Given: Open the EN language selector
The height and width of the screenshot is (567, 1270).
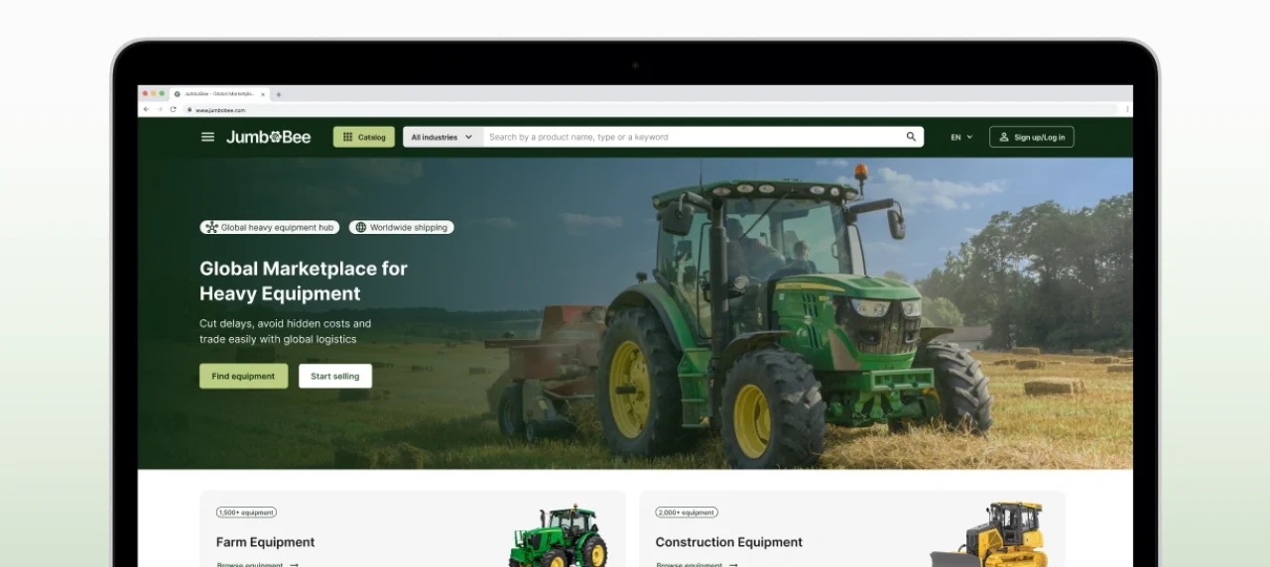Looking at the screenshot, I should (961, 137).
